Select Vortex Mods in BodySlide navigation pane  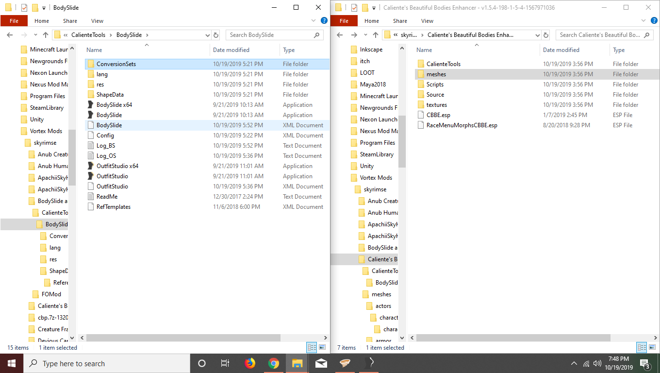[46, 131]
